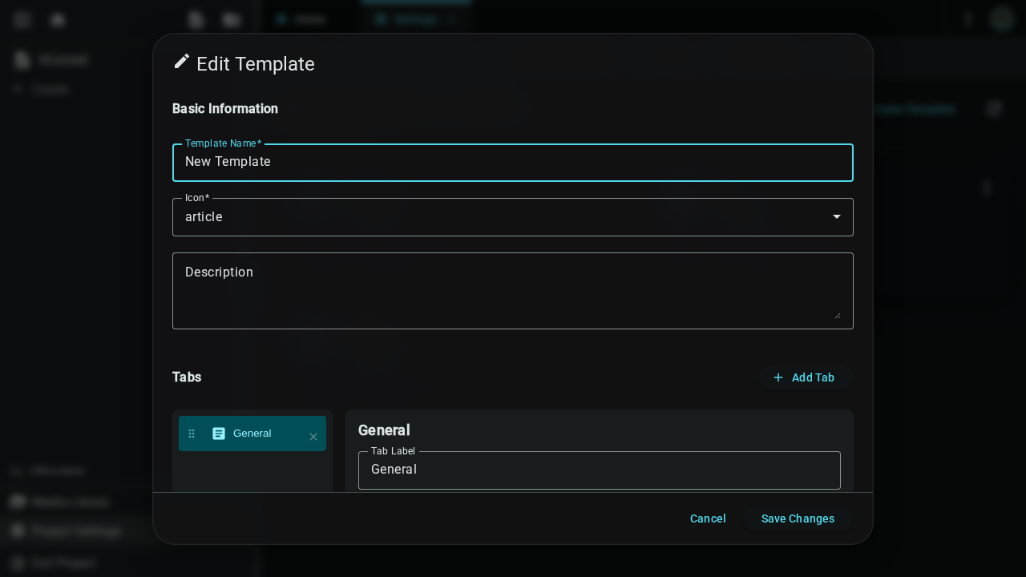Click the Save Changes button
Image resolution: width=1026 pixels, height=577 pixels.
[x=798, y=518]
